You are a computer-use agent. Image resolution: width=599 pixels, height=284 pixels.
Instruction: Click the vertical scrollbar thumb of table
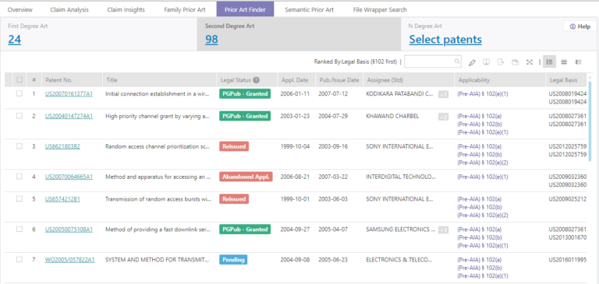coord(590,121)
